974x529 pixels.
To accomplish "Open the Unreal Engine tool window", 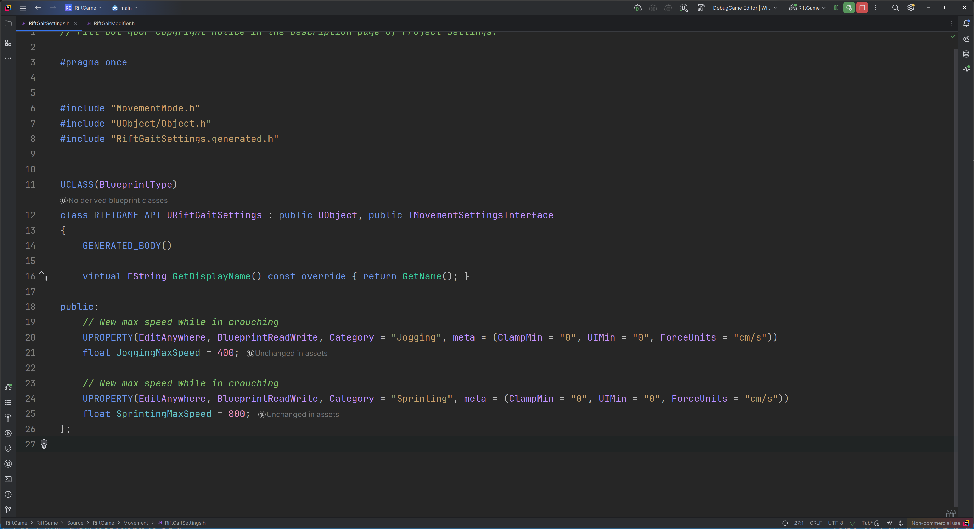I will point(8,464).
